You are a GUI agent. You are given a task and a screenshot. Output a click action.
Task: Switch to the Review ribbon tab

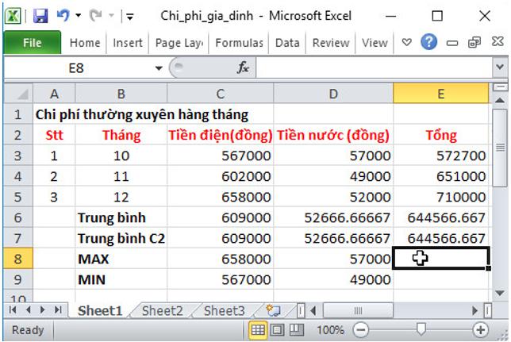[x=331, y=43]
